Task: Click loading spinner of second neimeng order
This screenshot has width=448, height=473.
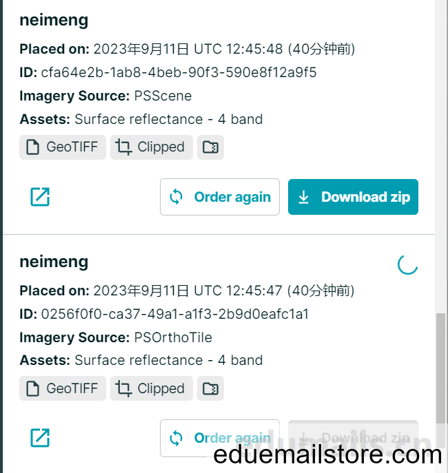Action: pyautogui.click(x=407, y=264)
